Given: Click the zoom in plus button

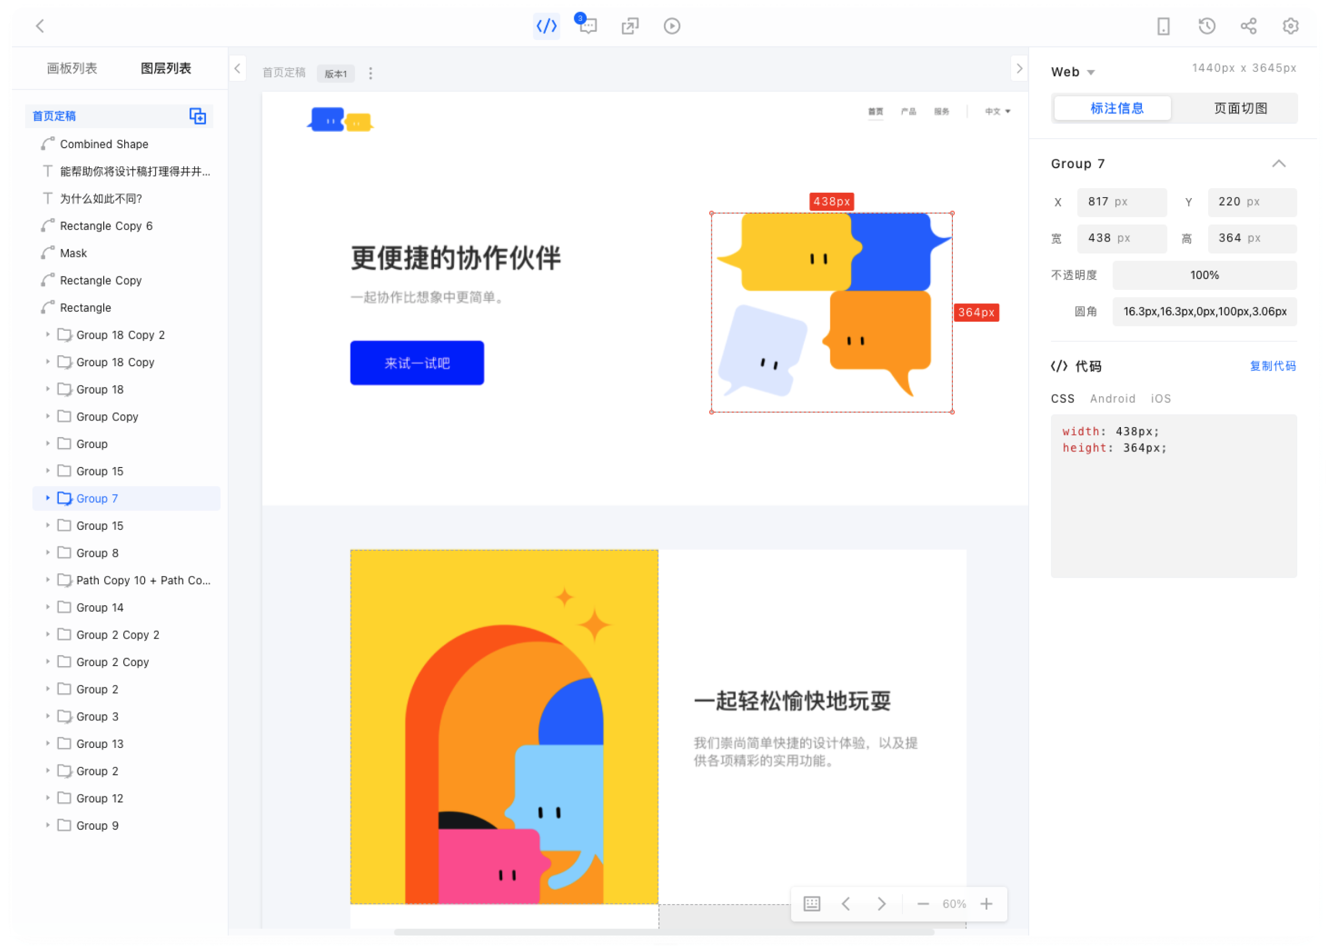Looking at the screenshot, I should [x=986, y=904].
